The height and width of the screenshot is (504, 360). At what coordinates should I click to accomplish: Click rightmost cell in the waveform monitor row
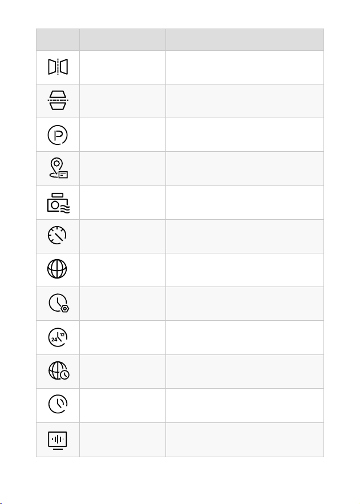pyautogui.click(x=245, y=440)
